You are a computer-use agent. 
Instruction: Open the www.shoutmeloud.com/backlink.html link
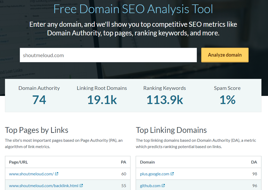[43, 186]
